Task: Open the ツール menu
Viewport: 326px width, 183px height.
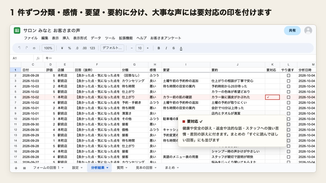Action: point(110,38)
